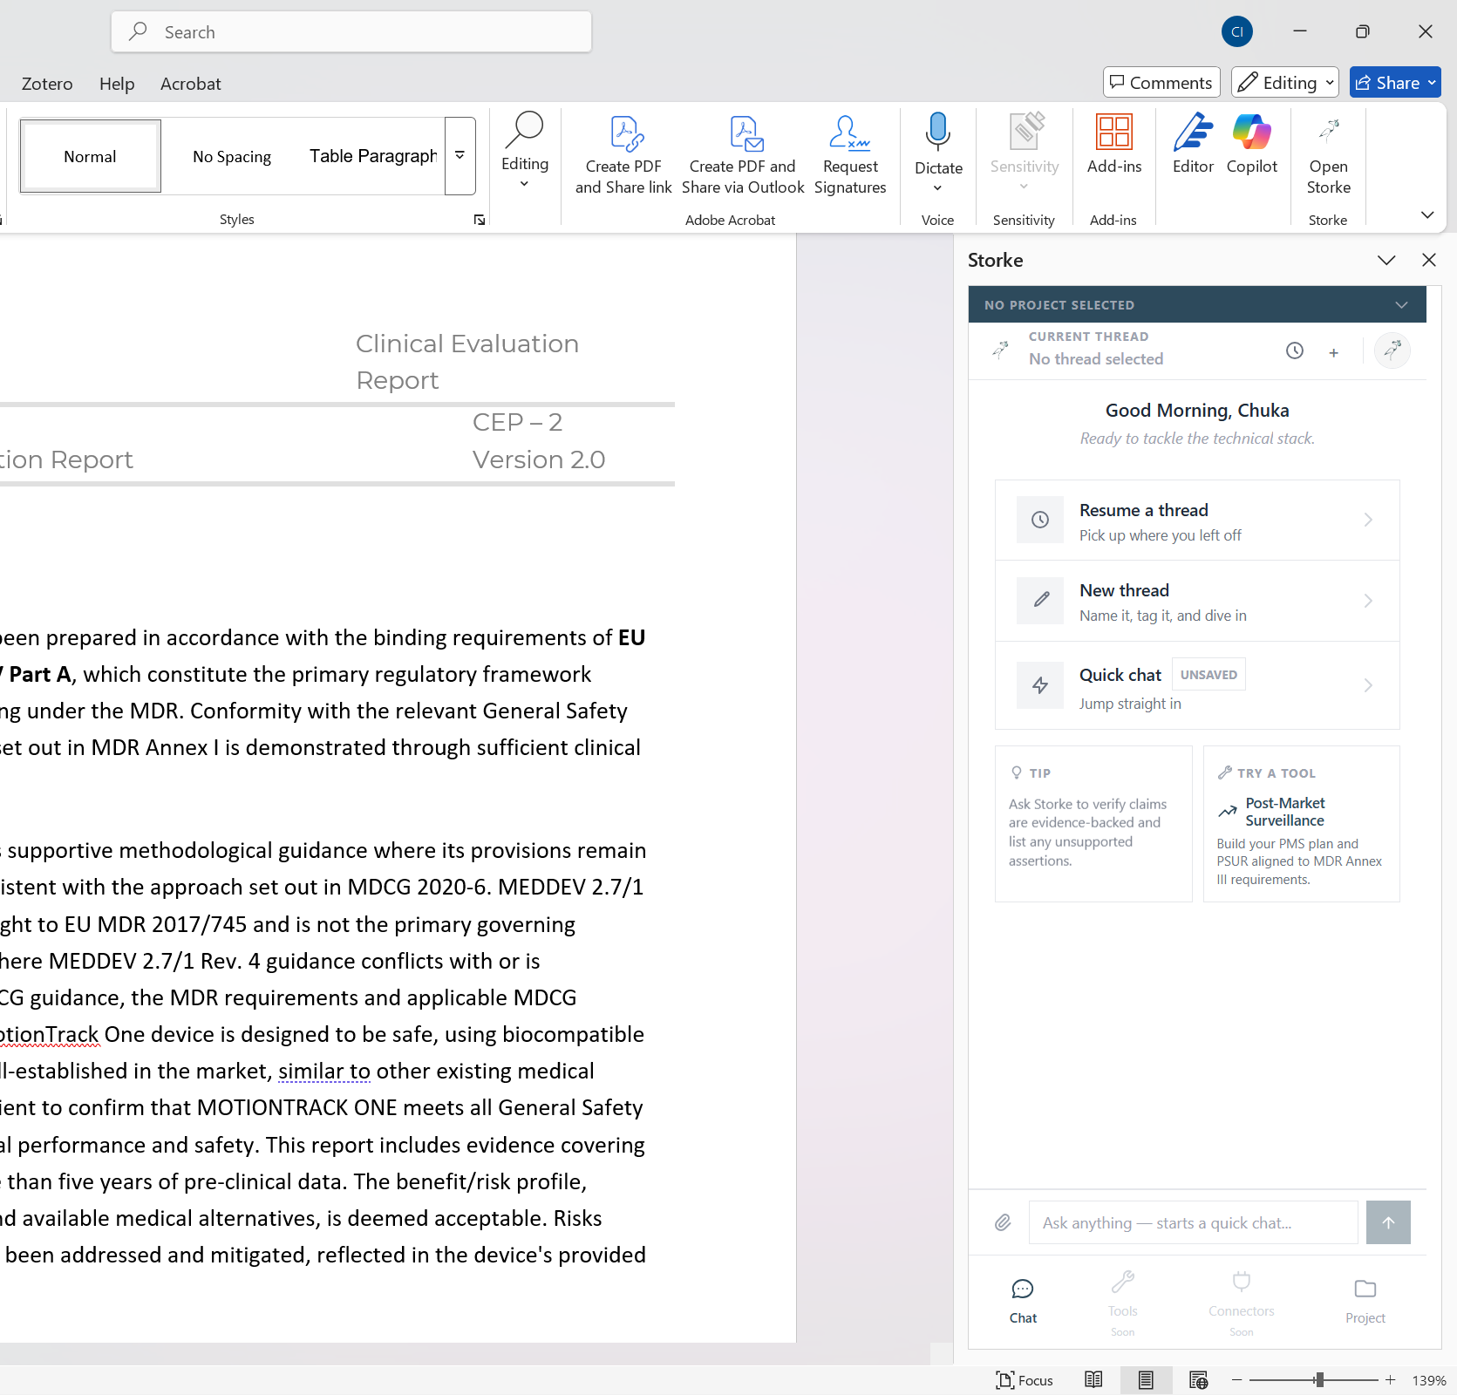This screenshot has height=1395, width=1457.
Task: Open the Editing mode dropdown
Action: (x=1284, y=83)
